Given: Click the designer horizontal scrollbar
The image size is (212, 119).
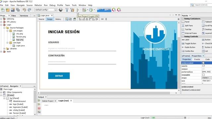Looking at the screenshot, I should point(105,93).
